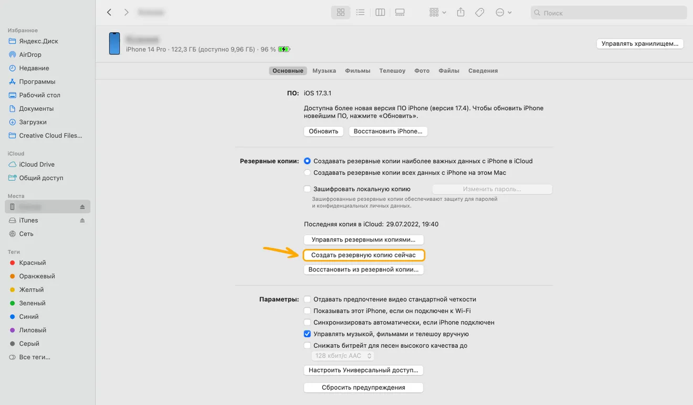693x405 pixels.
Task: Click the Share toolbar icon
Action: click(x=461, y=12)
